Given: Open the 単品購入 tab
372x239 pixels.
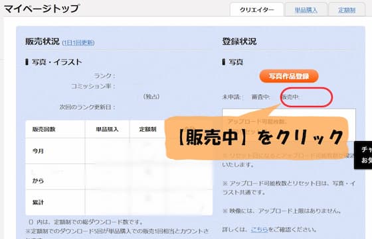Looking at the screenshot, I should [x=306, y=10].
